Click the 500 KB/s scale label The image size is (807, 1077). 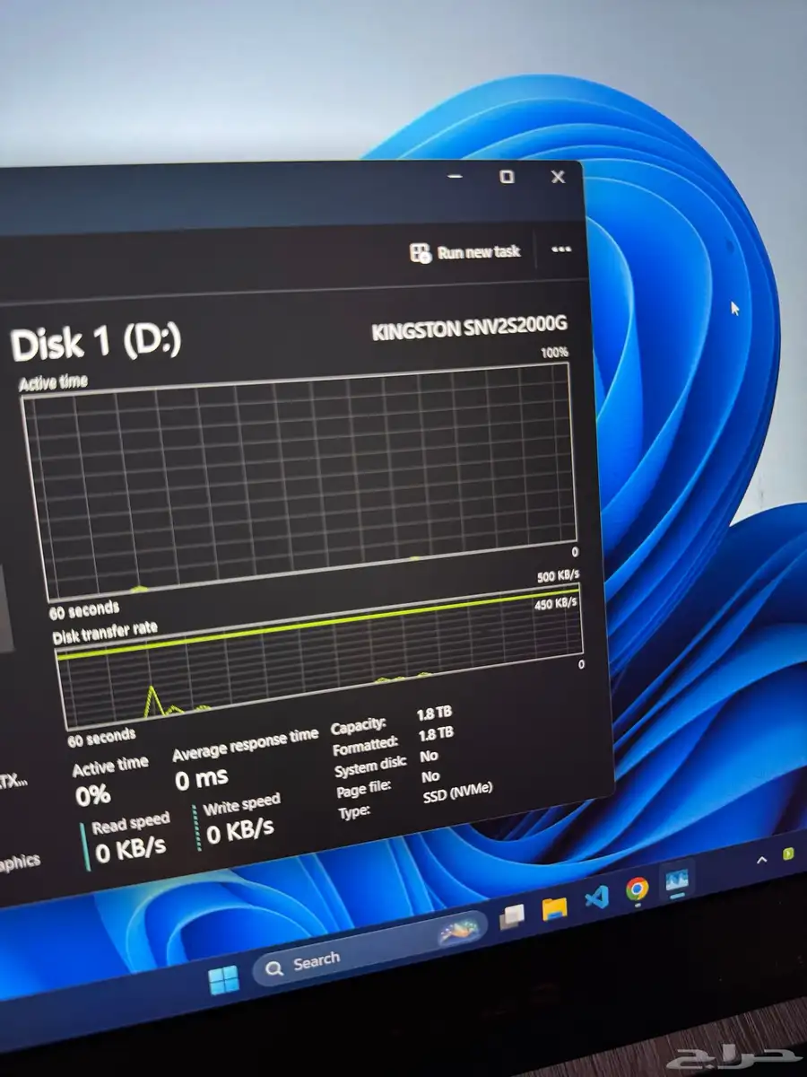(558, 575)
